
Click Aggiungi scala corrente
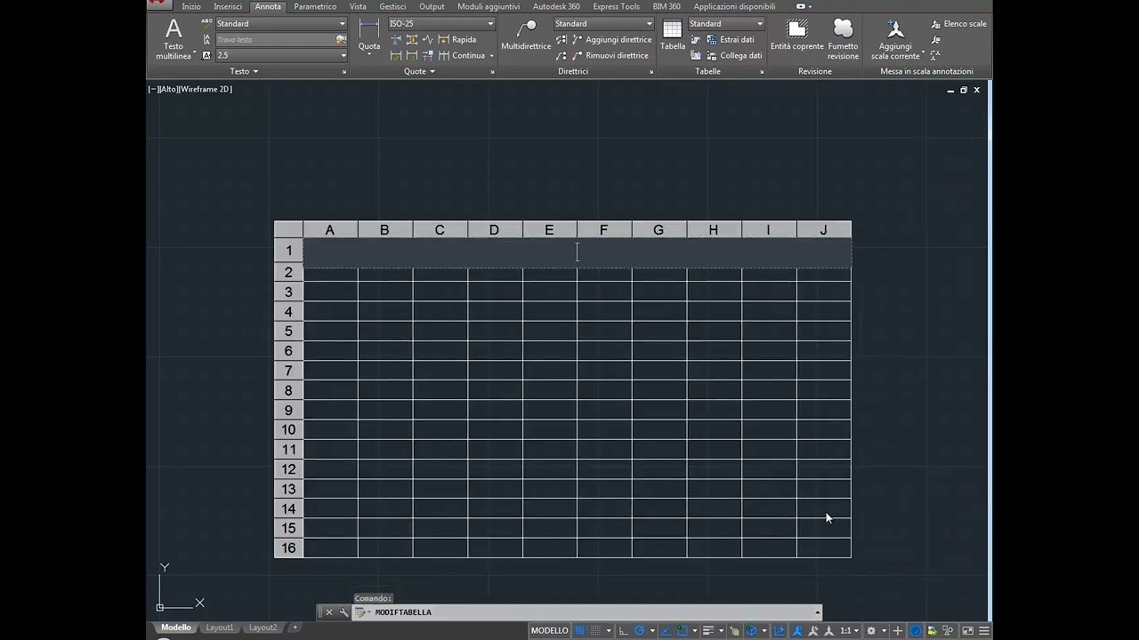coord(895,39)
